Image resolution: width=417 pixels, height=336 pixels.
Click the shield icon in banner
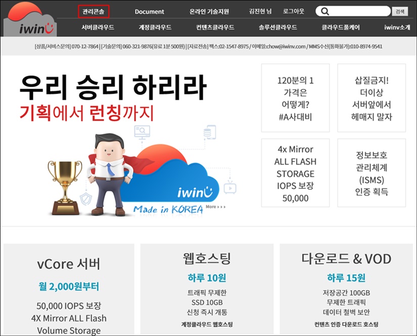pos(86,199)
